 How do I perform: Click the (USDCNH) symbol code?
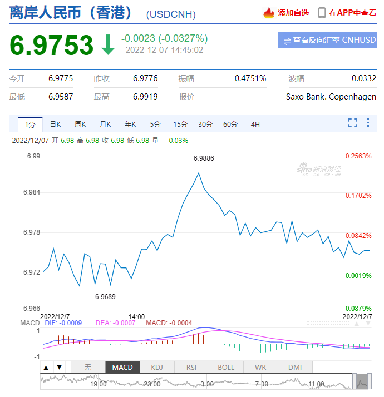click(171, 14)
